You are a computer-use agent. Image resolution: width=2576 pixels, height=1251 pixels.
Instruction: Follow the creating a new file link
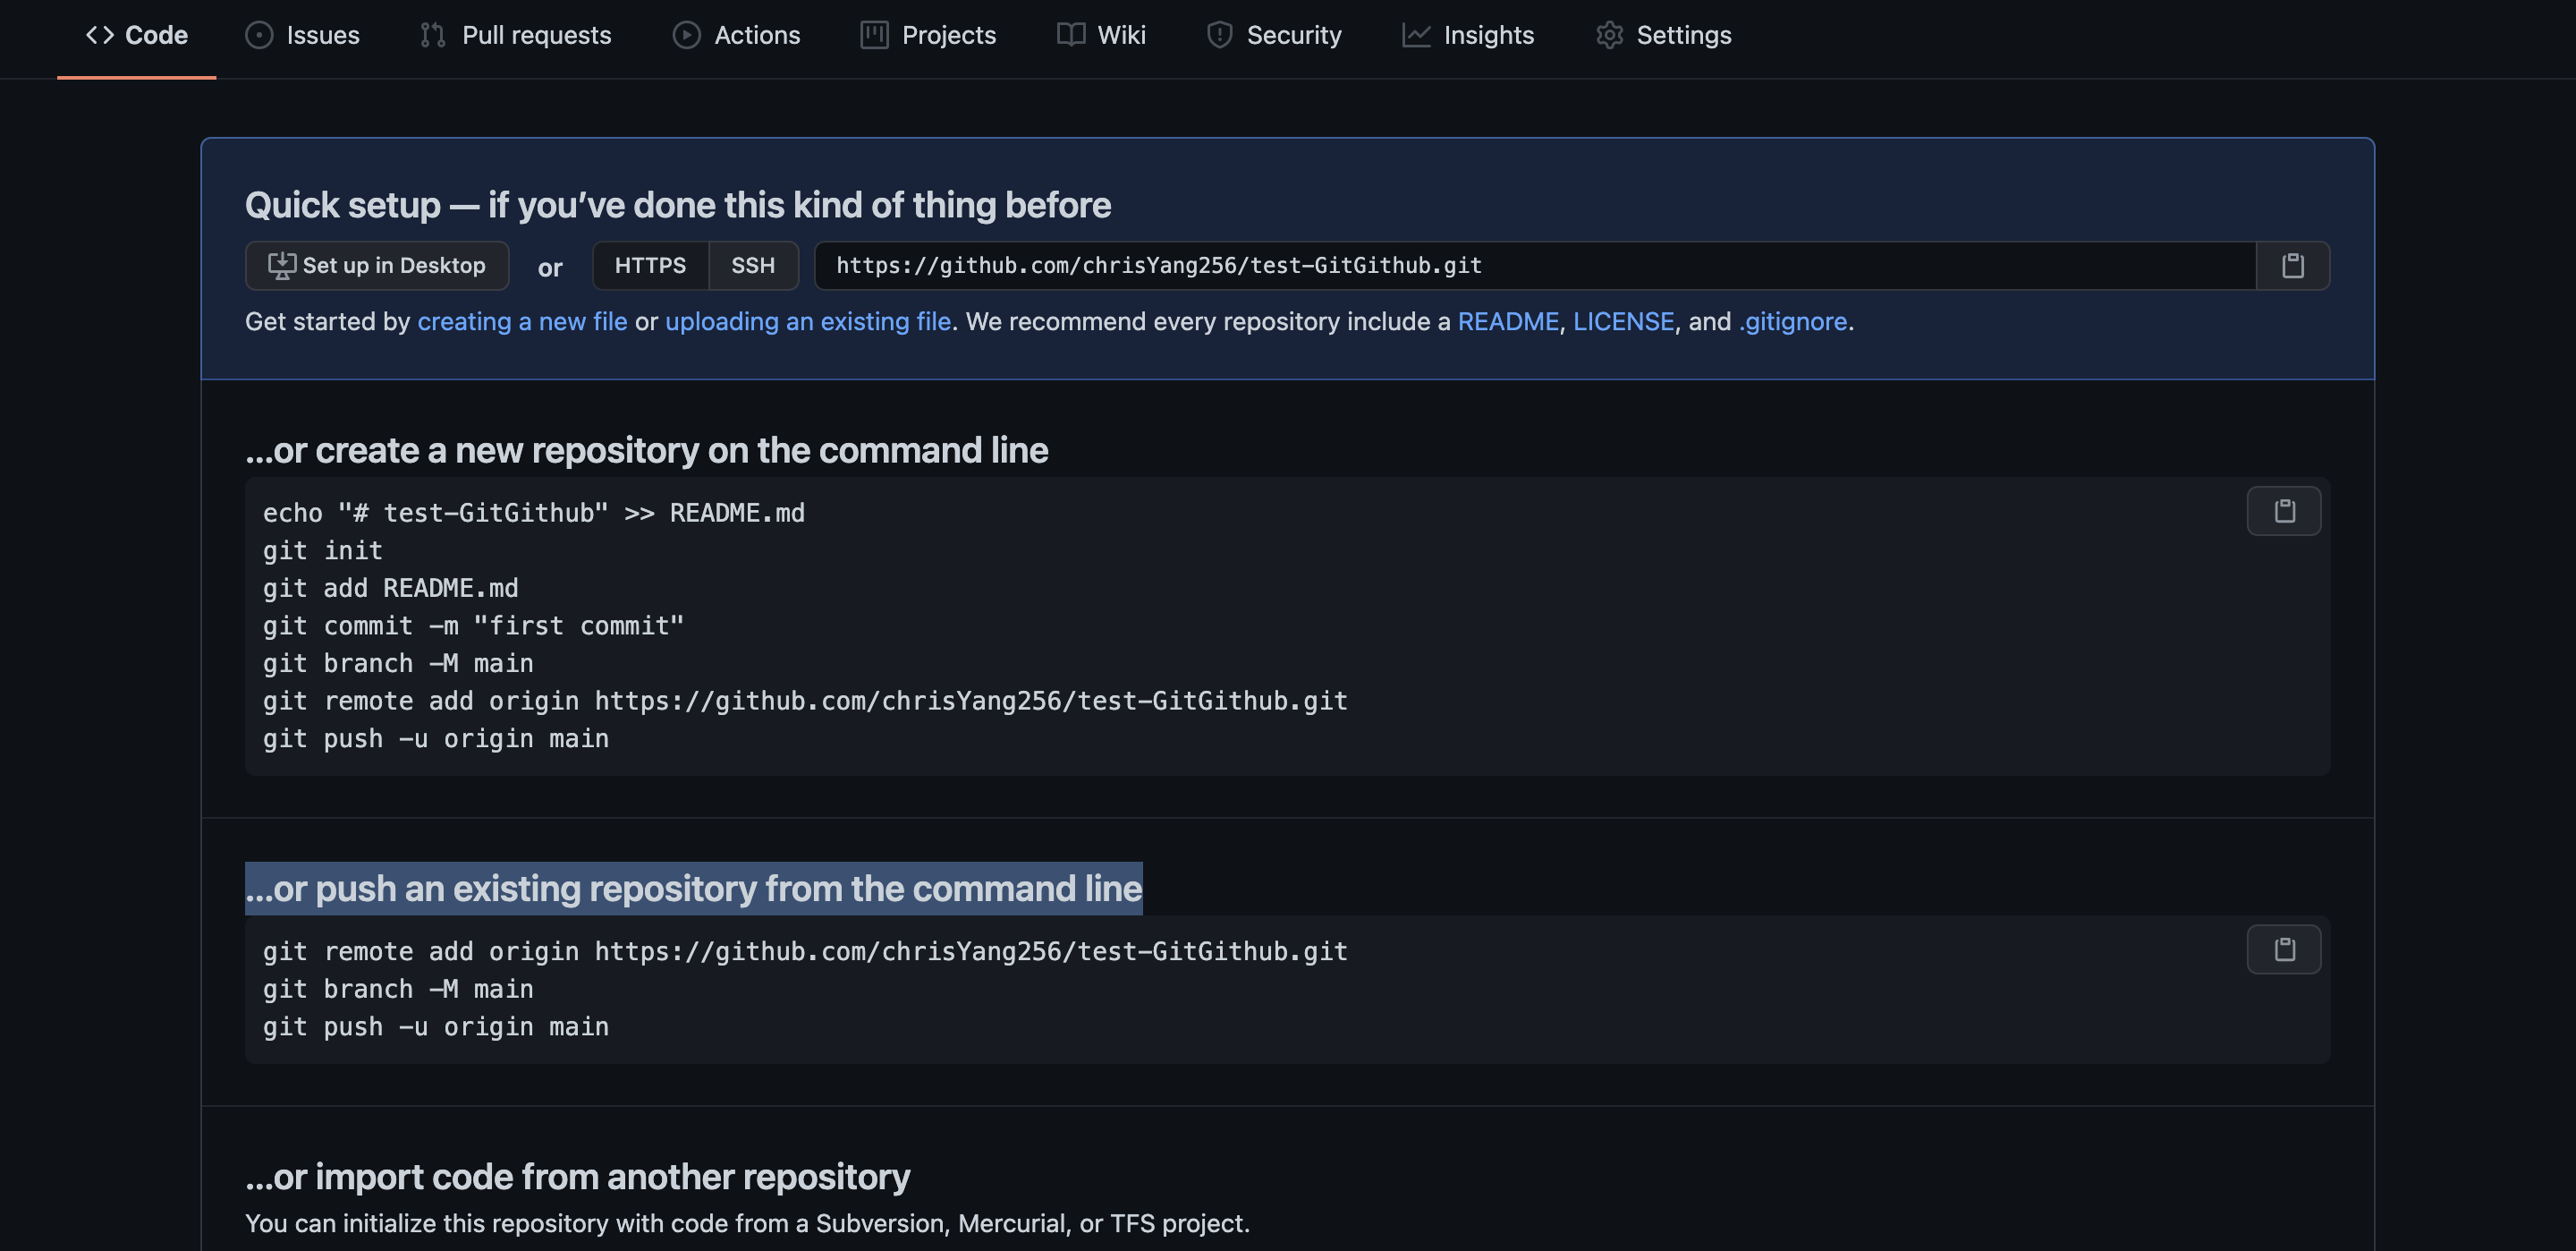522,321
